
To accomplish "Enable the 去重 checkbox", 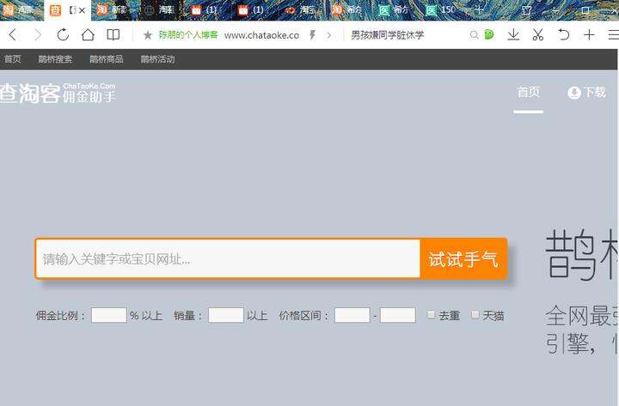I will click(x=431, y=314).
